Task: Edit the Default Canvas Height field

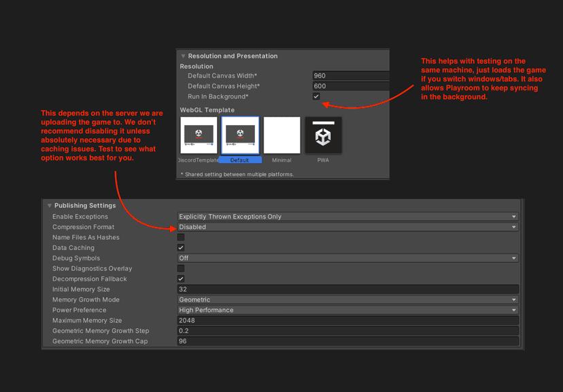Action: click(350, 86)
